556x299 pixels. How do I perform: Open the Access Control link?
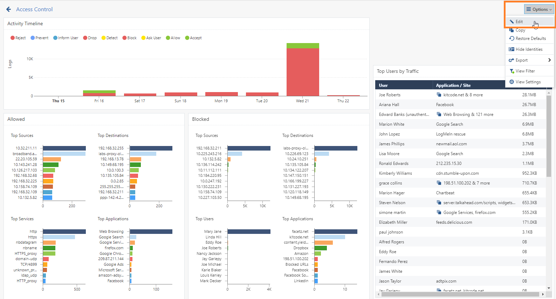pos(34,9)
